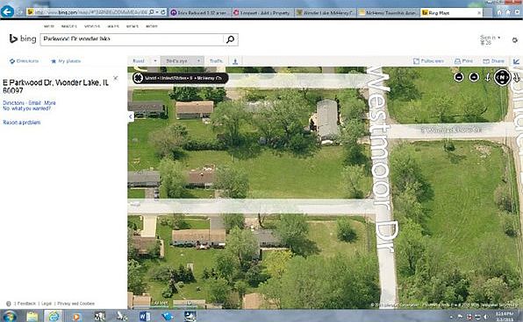Click the taskbar clock
Screen dimensions: 523x322
point(504,317)
